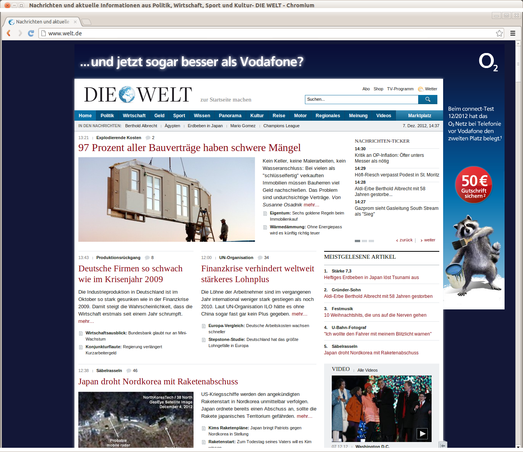523x452 pixels.
Task: Click the browser back arrow
Action: [8, 33]
